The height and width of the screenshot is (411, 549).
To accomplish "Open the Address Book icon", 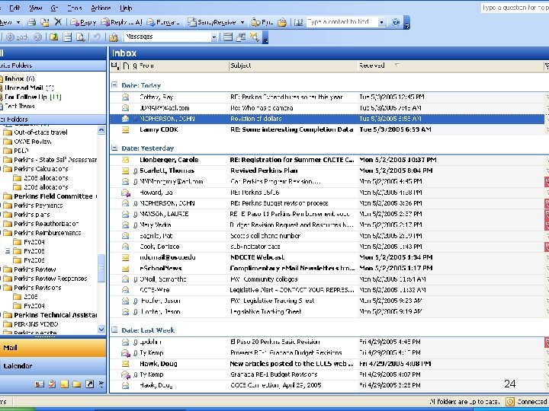I will 298,22.
